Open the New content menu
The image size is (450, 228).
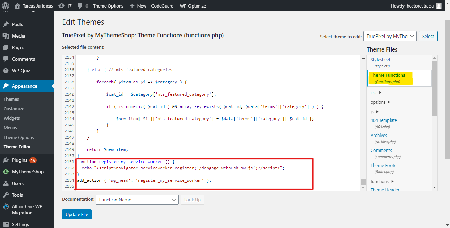pos(138,6)
